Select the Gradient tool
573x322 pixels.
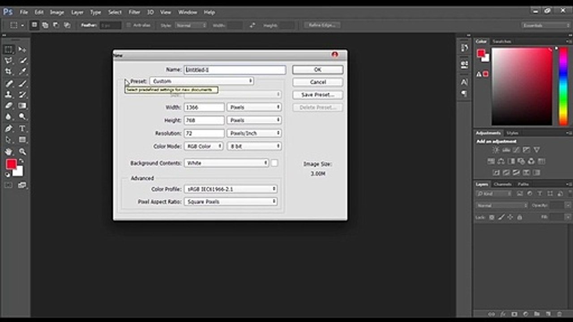pos(22,106)
